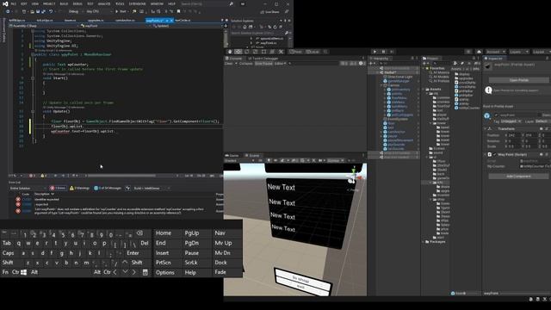Switch to the Project tab

click(430, 59)
